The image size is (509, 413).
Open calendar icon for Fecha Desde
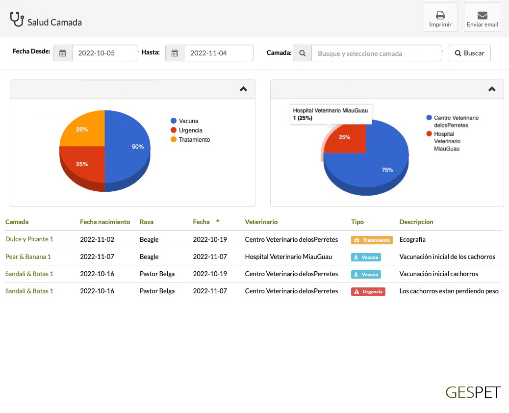tap(63, 53)
